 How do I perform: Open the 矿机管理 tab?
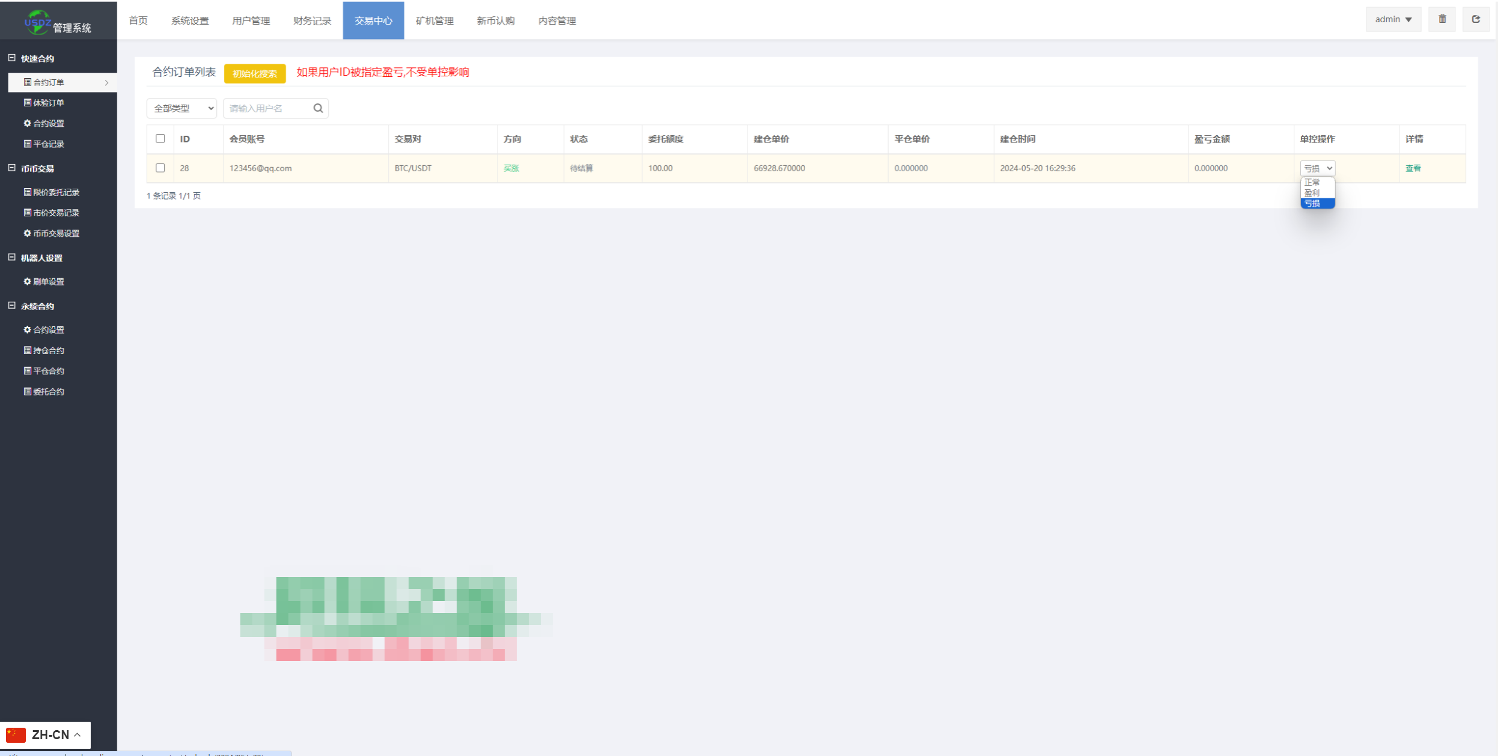[434, 20]
